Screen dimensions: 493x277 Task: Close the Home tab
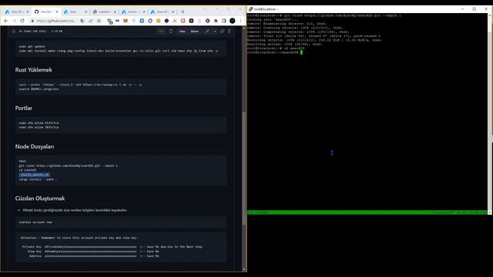pos(144,12)
